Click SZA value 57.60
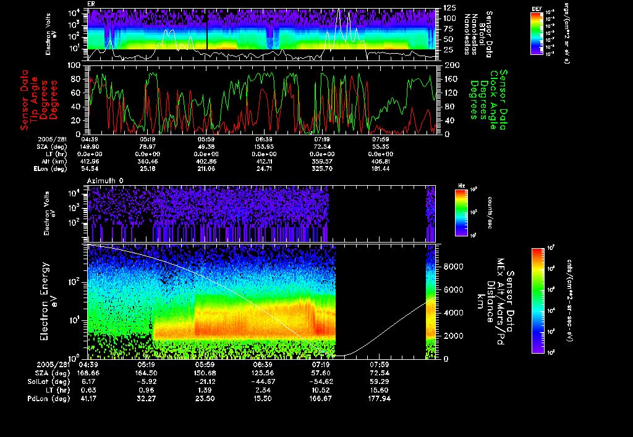Image resolution: width=633 pixels, height=437 pixels. (321, 373)
